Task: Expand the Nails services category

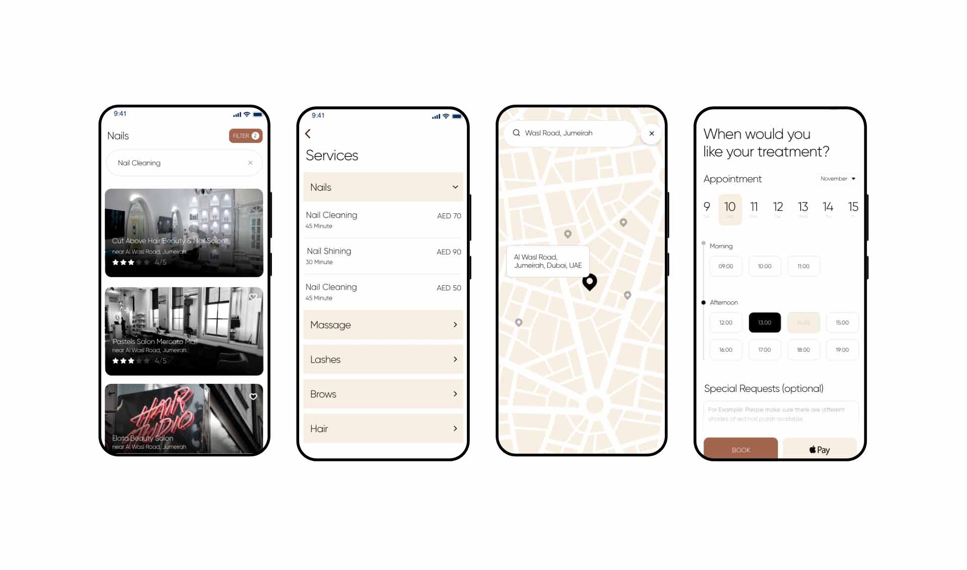Action: pos(382,187)
